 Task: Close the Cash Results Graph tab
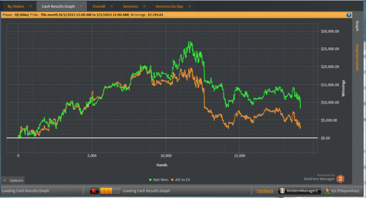(x=81, y=6)
